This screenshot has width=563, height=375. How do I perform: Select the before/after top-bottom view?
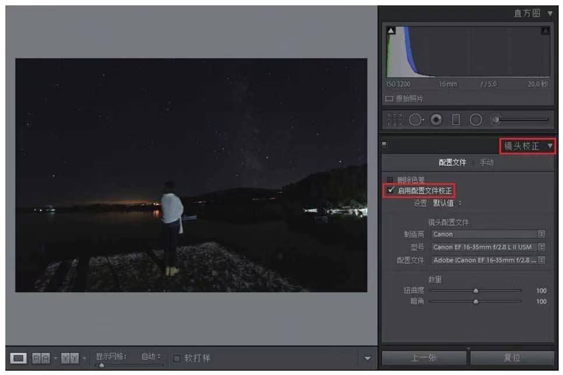(70, 358)
